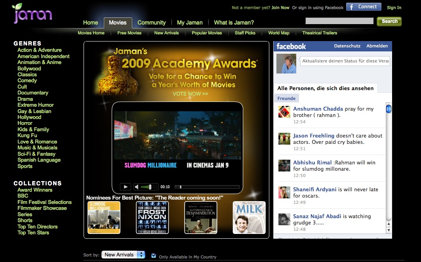Play the Slumdog Millionaire trailer
This screenshot has width=421, height=262.
(126, 187)
